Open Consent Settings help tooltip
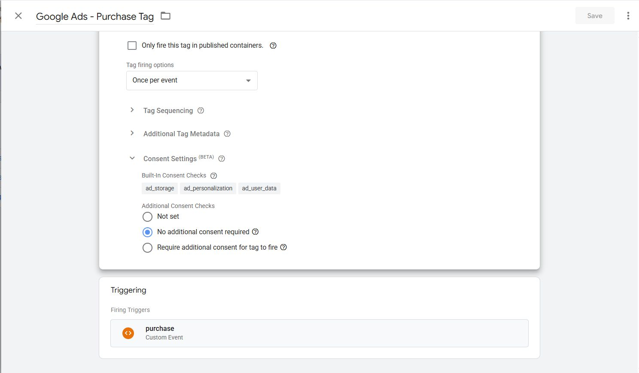The image size is (639, 373). (221, 159)
